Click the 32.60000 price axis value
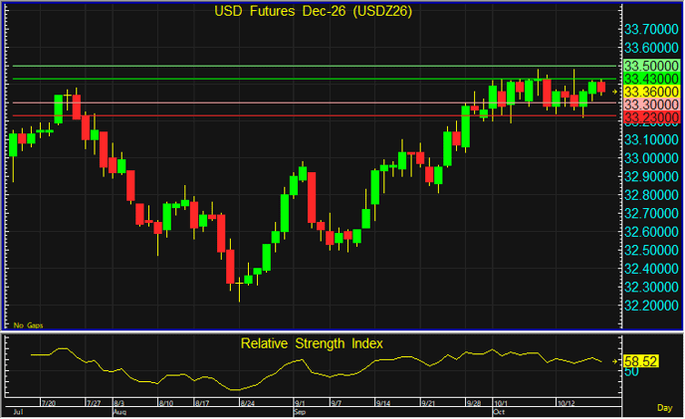Screen dimensions: 685x419 pos(651,232)
